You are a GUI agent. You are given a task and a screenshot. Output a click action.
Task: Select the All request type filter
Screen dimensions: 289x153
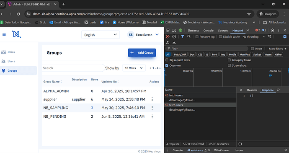click(x=168, y=54)
